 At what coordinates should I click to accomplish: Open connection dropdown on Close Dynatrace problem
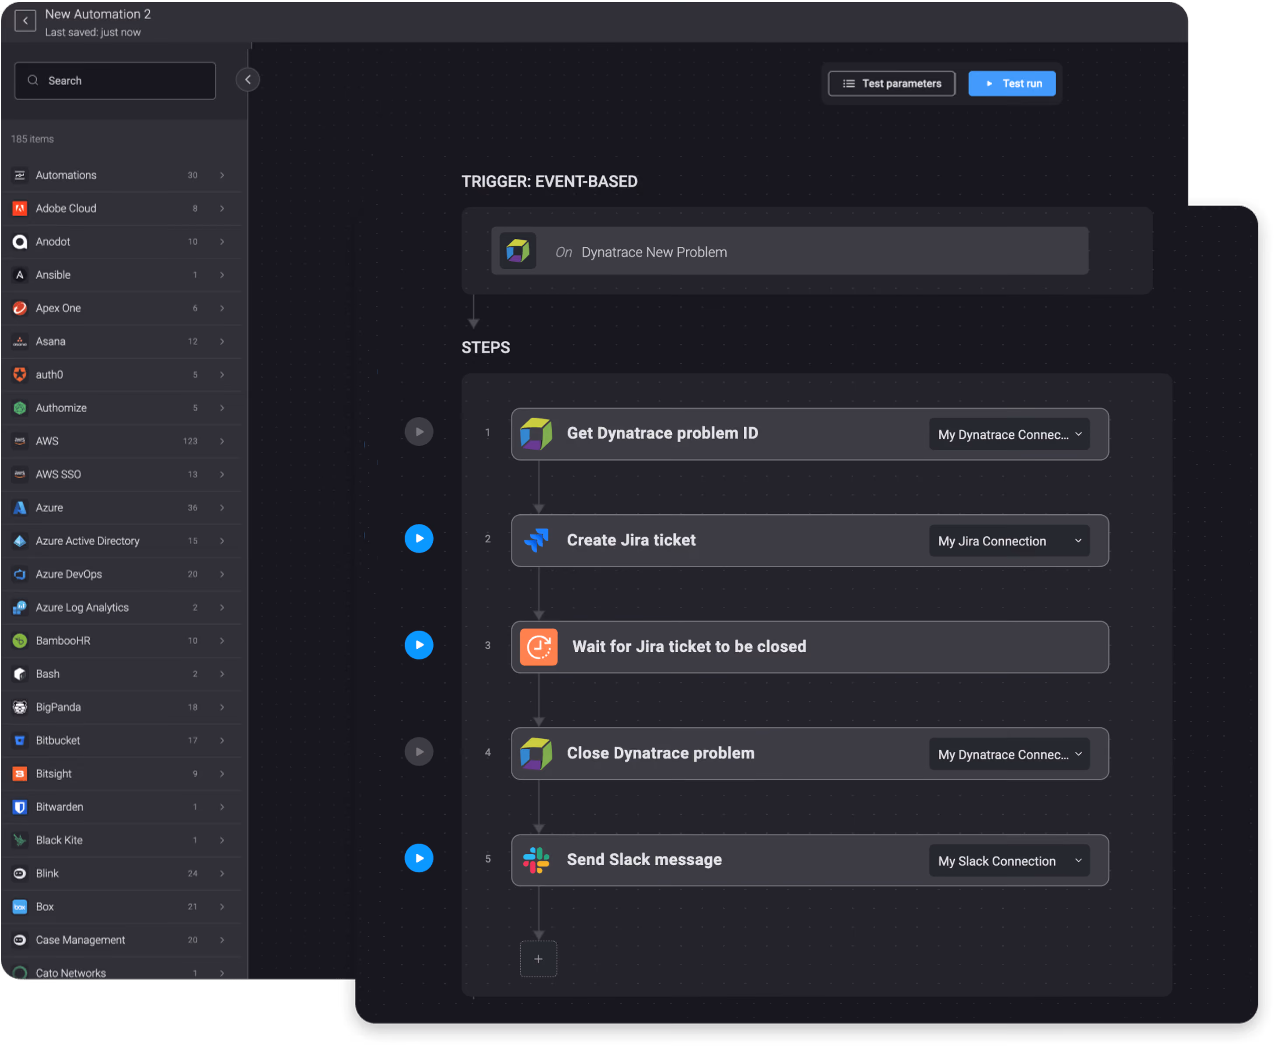(1010, 755)
